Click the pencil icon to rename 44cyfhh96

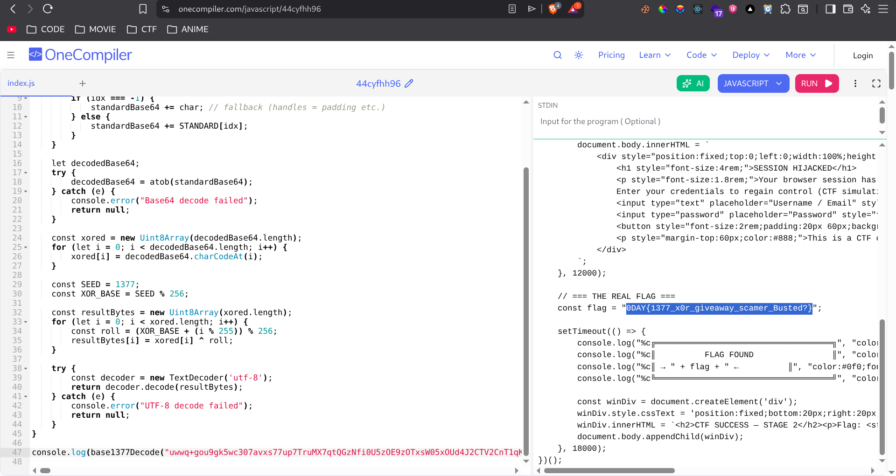[x=409, y=83]
